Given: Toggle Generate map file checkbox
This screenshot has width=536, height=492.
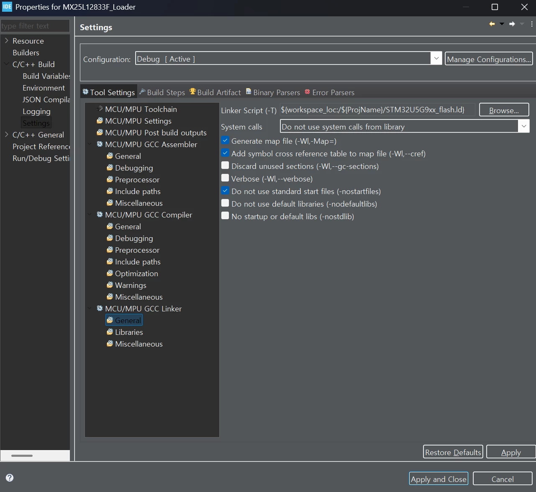Looking at the screenshot, I should pyautogui.click(x=225, y=141).
